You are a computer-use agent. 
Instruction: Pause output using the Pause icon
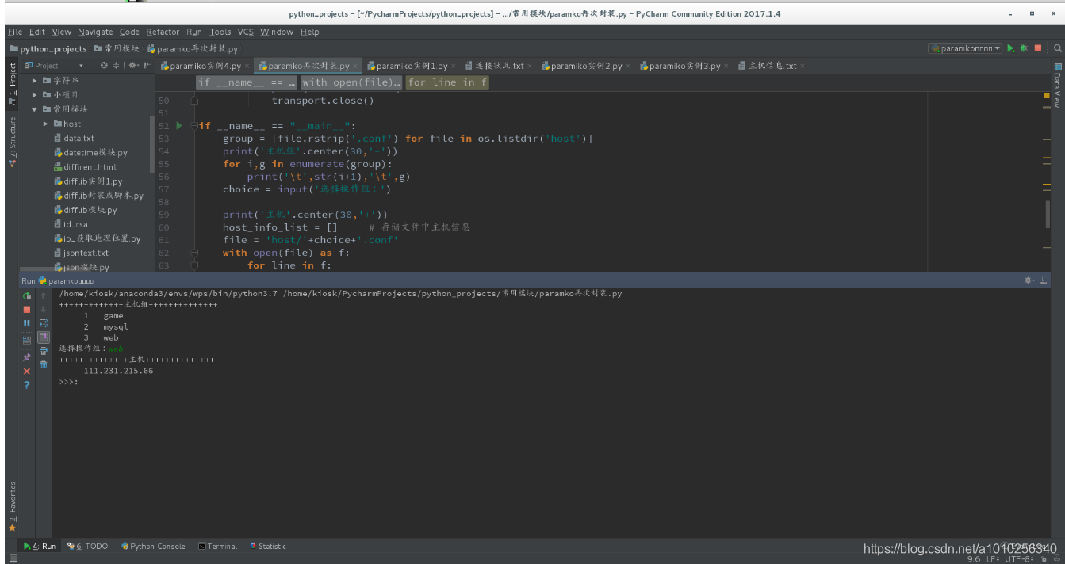click(x=26, y=322)
